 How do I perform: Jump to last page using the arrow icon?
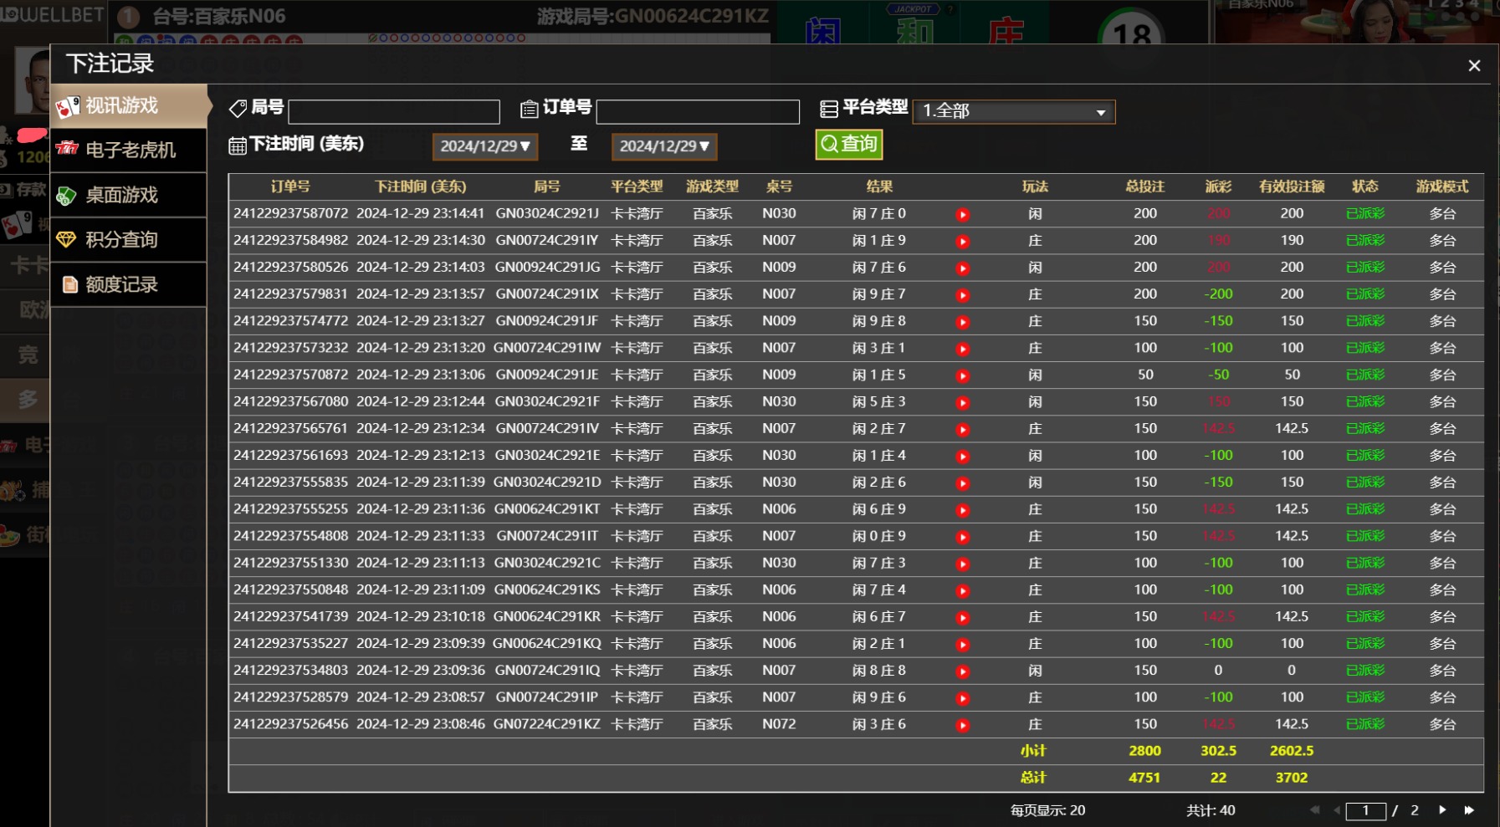pyautogui.click(x=1469, y=810)
